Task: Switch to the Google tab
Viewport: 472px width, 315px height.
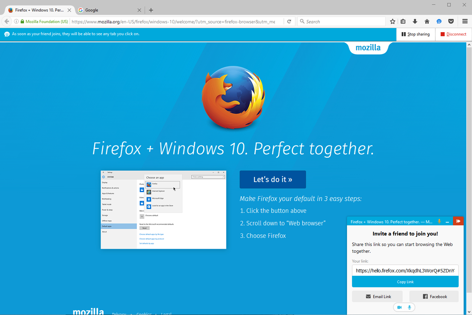Action: click(109, 10)
